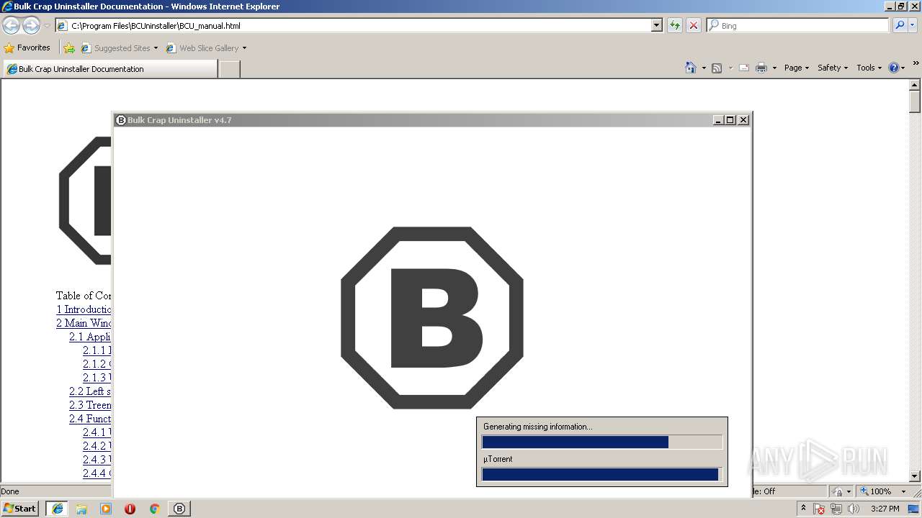
Task: Show hidden tray icons arrow
Action: [803, 509]
